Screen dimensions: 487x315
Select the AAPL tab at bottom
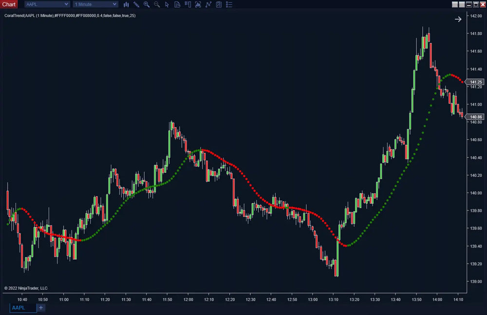coord(23,308)
